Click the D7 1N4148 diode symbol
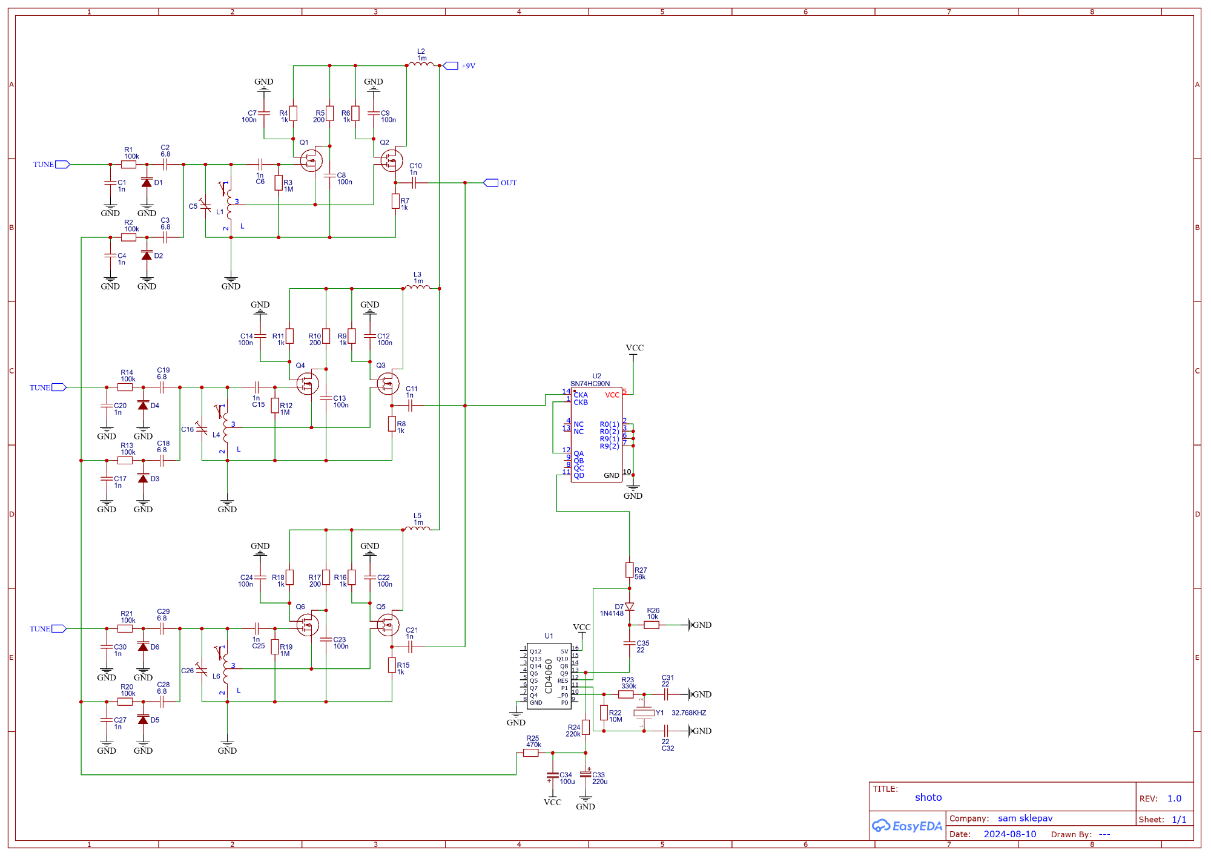The image size is (1211, 856). 630,607
